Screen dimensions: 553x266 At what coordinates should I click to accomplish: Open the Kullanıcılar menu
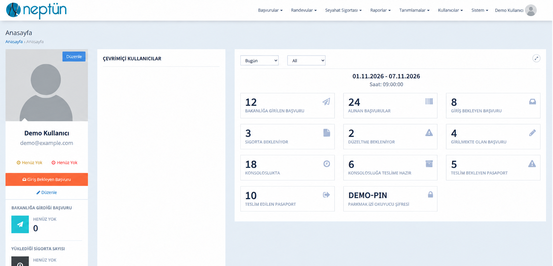tap(450, 10)
